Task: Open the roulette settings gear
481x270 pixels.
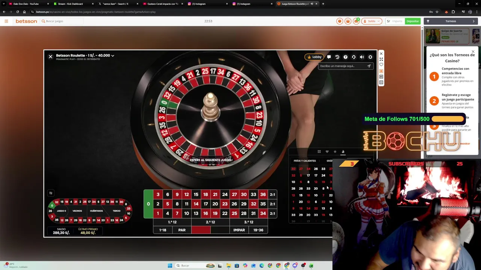Action: tap(370, 57)
